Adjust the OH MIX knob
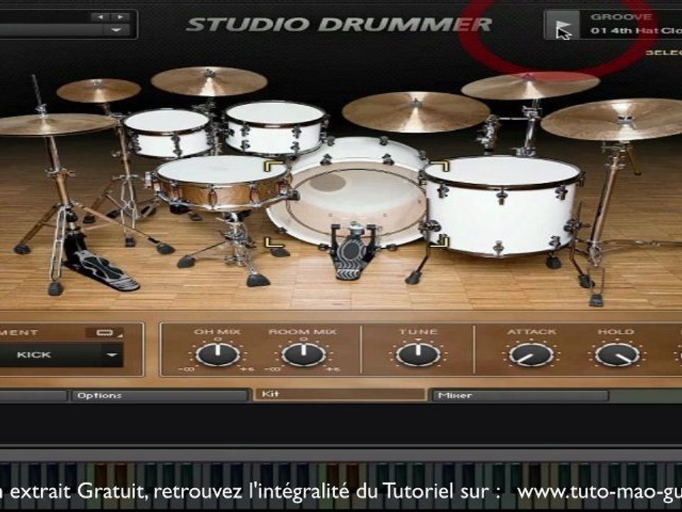 coord(217,354)
